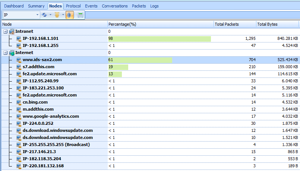
Task: Click the 19 percent green usage bar
Action: (118, 67)
